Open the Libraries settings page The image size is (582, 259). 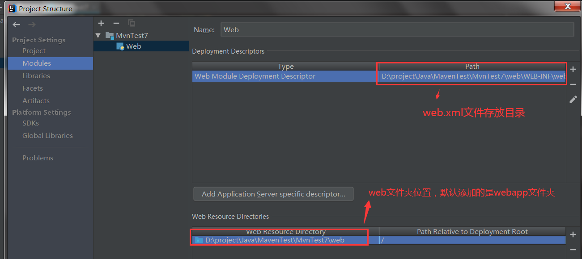tap(36, 75)
